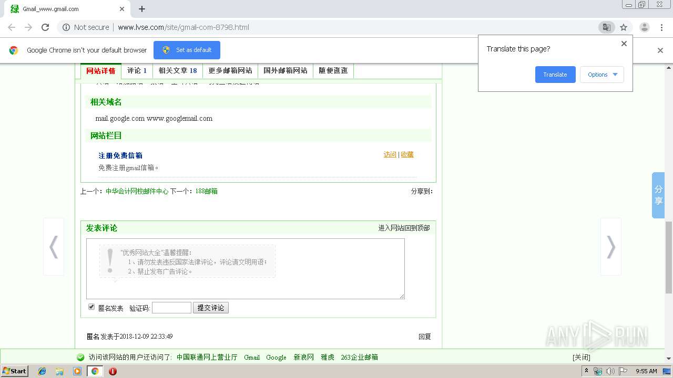Screen dimensions: 673x378
Task: Click the right gallery arrow
Action: [610, 247]
